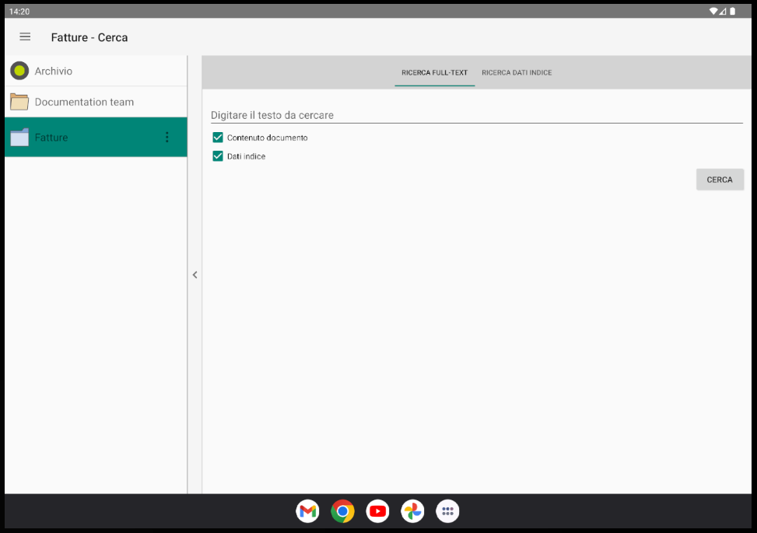
Task: Select the RICERCA FULL-TEXT tab
Action: (x=434, y=72)
